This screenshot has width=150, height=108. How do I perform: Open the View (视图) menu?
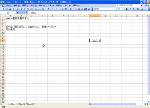[x=25, y=5]
